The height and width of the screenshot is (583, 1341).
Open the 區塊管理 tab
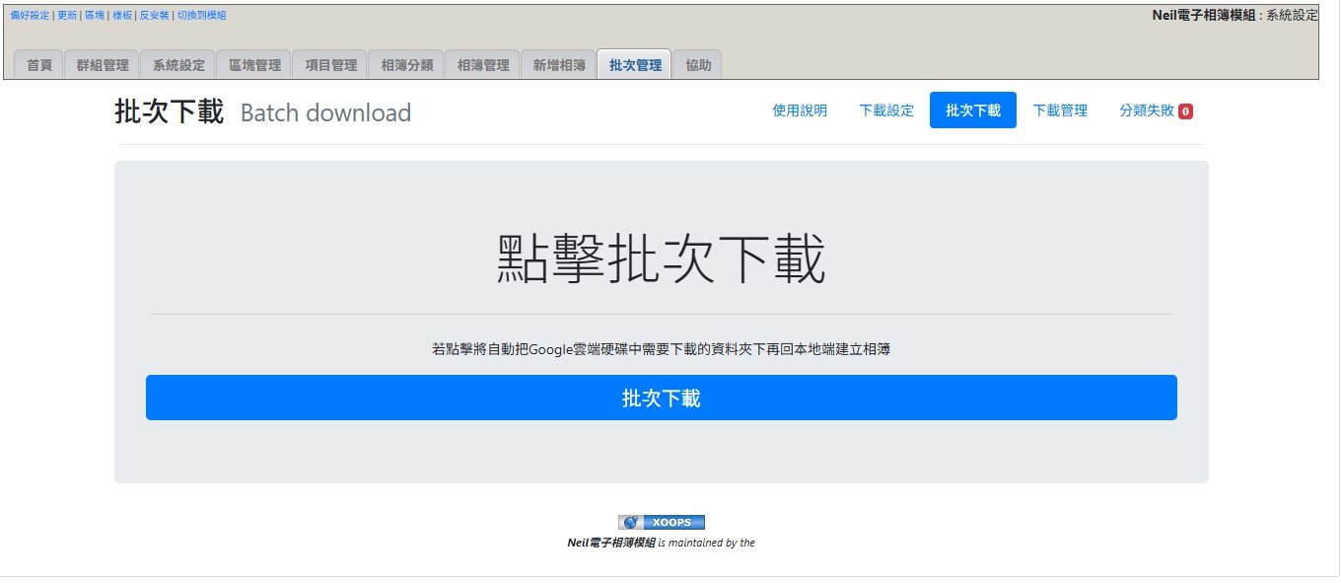tap(254, 65)
